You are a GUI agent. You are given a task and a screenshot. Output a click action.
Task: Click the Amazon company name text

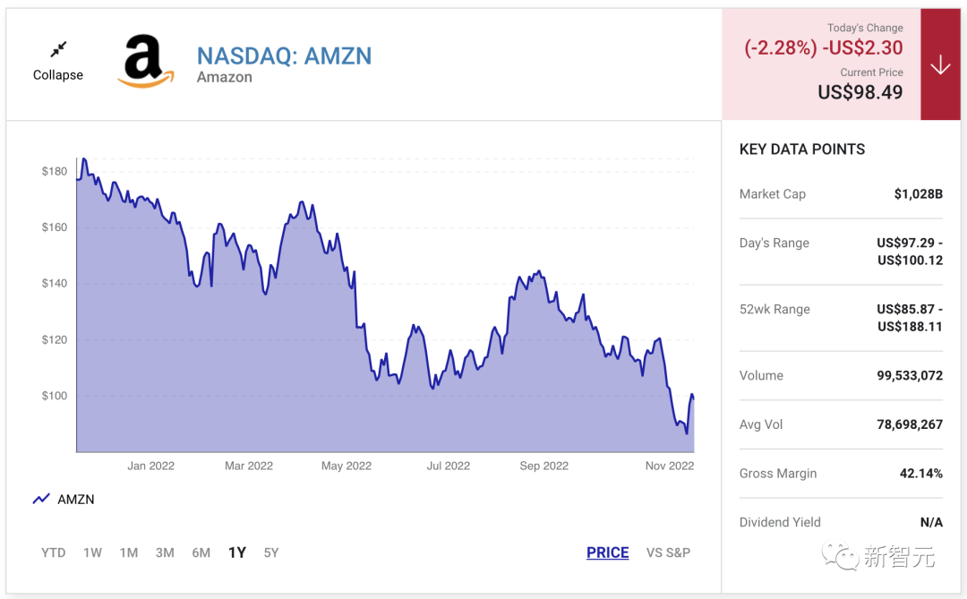(x=225, y=78)
